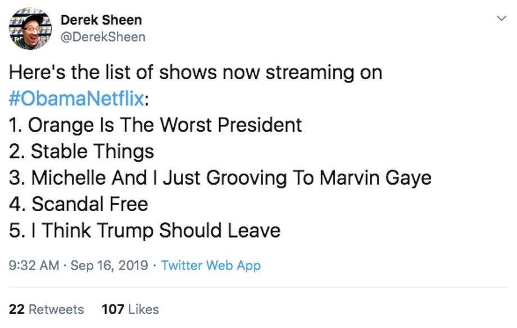Click the @DerekSheen handle
Image resolution: width=517 pixels, height=328 pixels.
click(103, 37)
